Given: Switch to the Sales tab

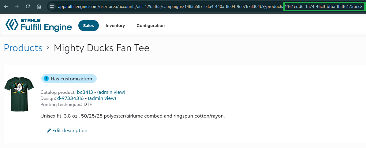Looking at the screenshot, I should 88,26.
